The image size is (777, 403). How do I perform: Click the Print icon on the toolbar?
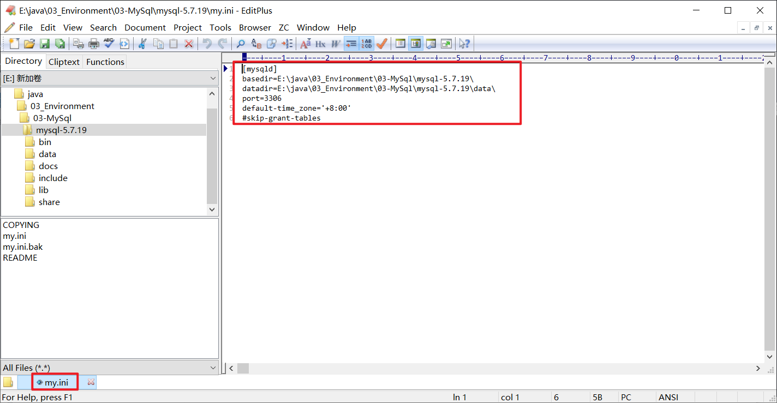click(93, 43)
